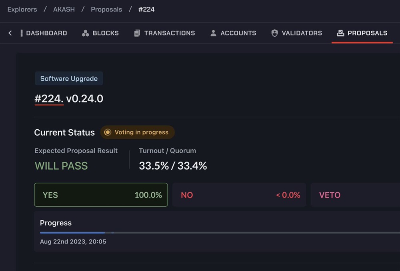400x271 pixels.
Task: Click the Voting in progress label
Action: coord(141,132)
